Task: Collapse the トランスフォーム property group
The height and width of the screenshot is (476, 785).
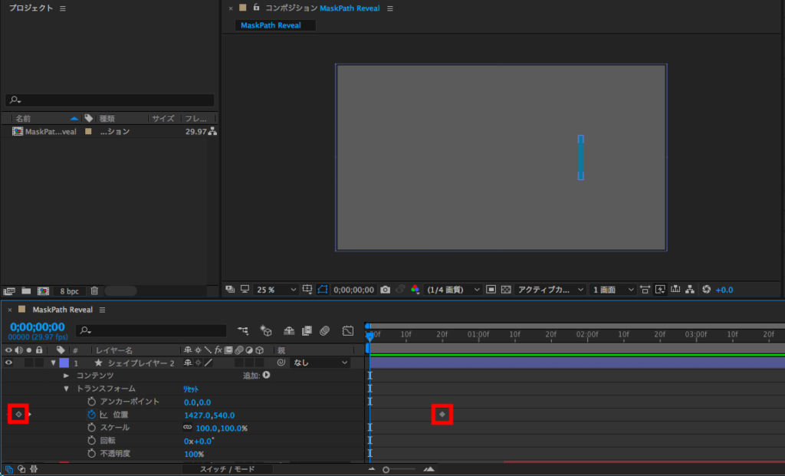Action: [66, 389]
